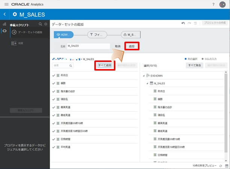Screen dimensions: 230x169
Task: Click 天気概況昼06時18時 row in available columns
Action: (x=95, y=123)
